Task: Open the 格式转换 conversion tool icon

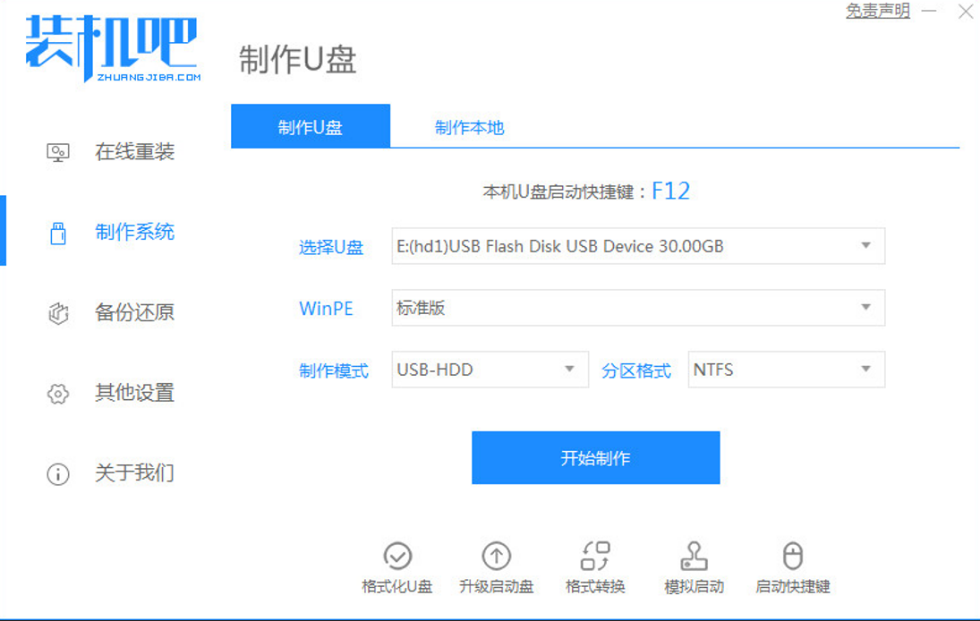Action: coord(595,556)
